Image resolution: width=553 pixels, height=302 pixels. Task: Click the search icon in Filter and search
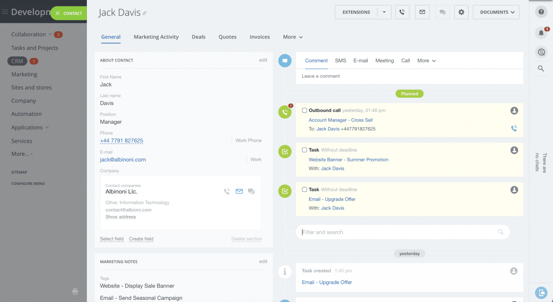(501, 232)
